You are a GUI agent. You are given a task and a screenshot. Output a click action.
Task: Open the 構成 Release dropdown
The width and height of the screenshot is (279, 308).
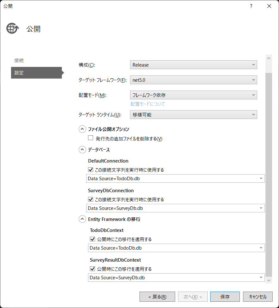[x=193, y=65]
